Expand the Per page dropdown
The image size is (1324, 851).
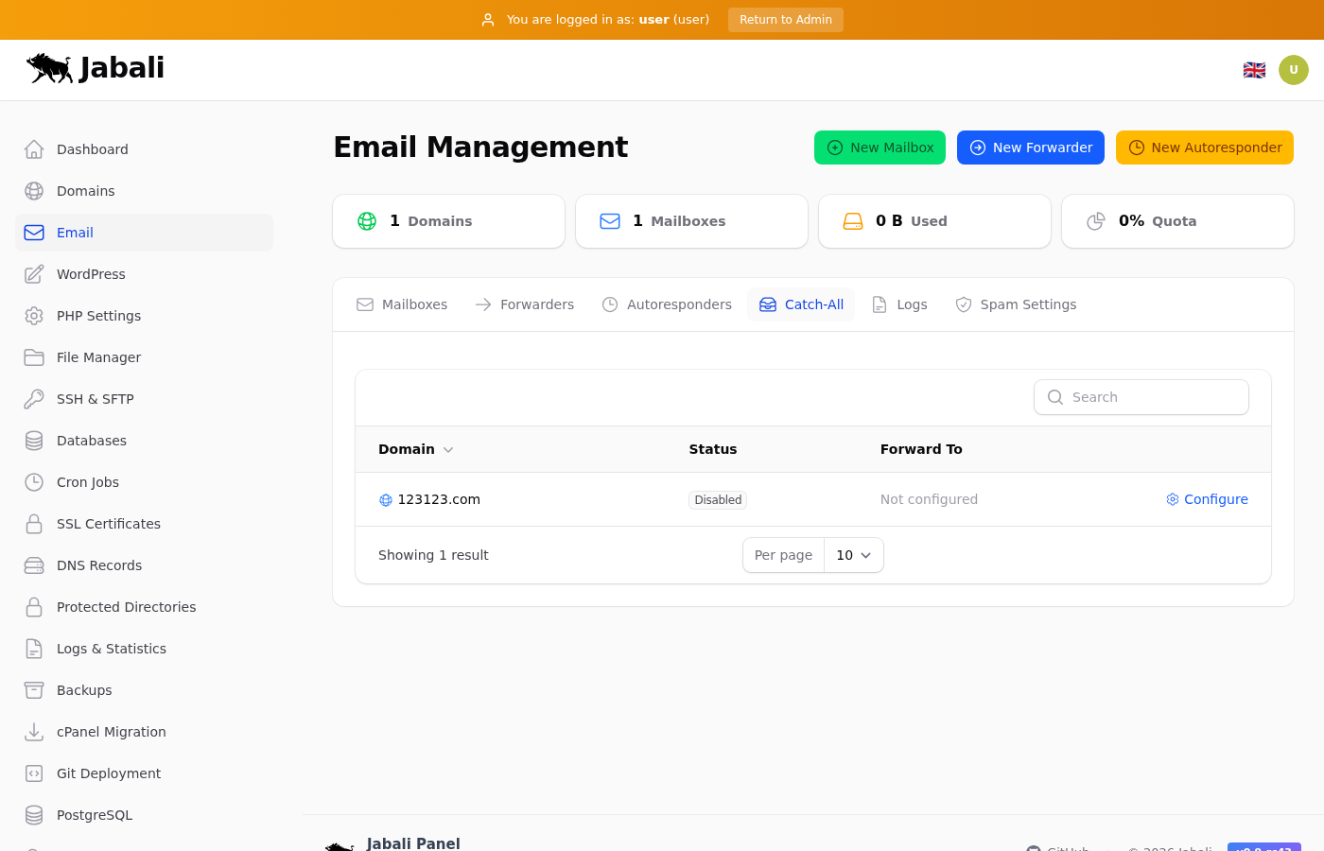pos(853,555)
